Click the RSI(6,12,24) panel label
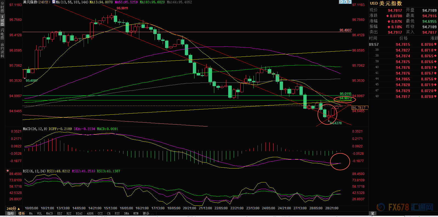Image resolution: width=438 pixels, height=217 pixels. pos(34,171)
